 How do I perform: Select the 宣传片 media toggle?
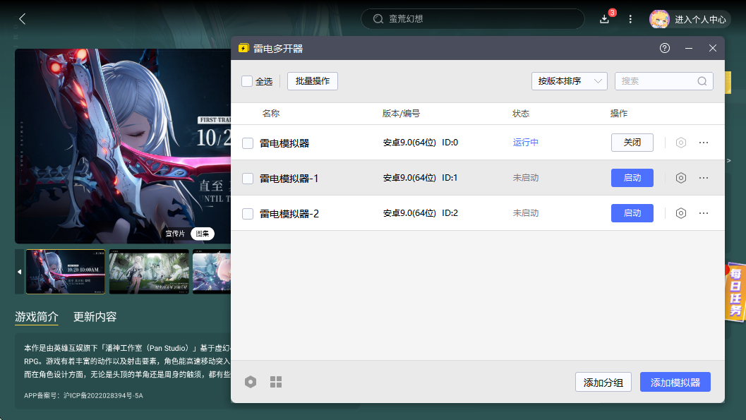pyautogui.click(x=175, y=234)
